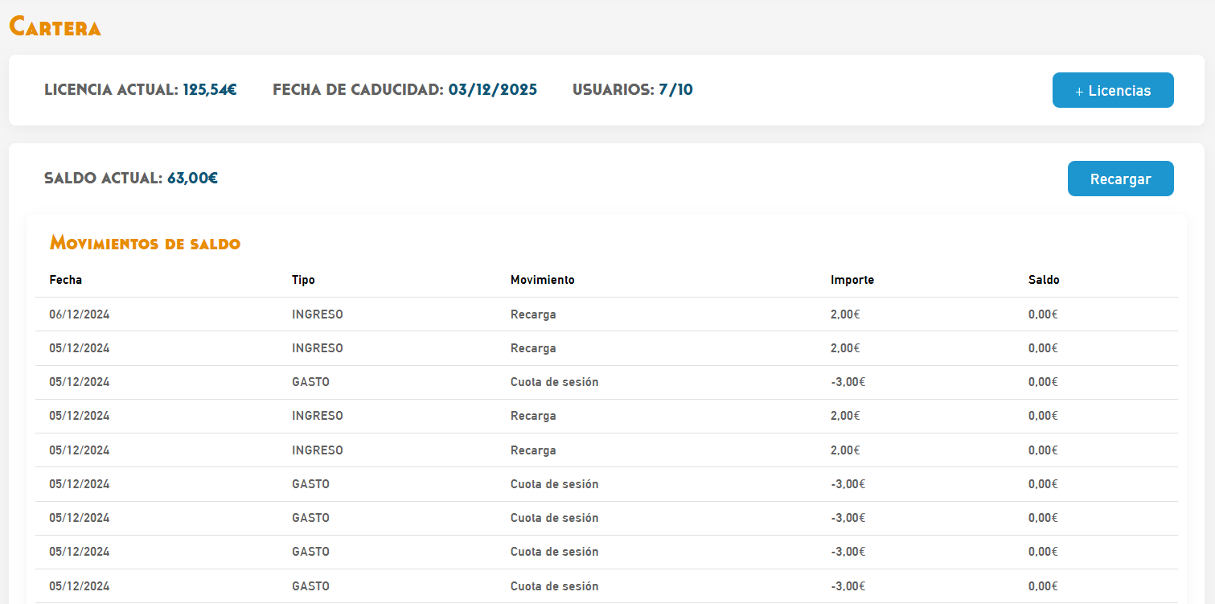This screenshot has width=1215, height=604.
Task: Click the expiry date 03/12/2025
Action: [x=492, y=89]
